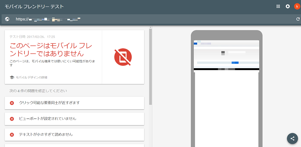Click the red error icon for ビューポートが設定されていません
Image resolution: width=301 pixels, height=147 pixels.
point(12,119)
